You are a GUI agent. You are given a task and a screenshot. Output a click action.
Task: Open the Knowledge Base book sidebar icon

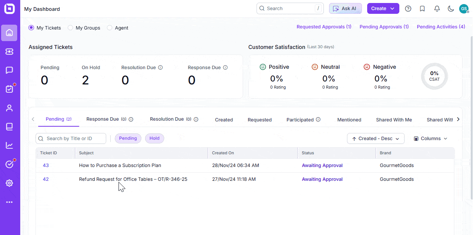coord(9,127)
